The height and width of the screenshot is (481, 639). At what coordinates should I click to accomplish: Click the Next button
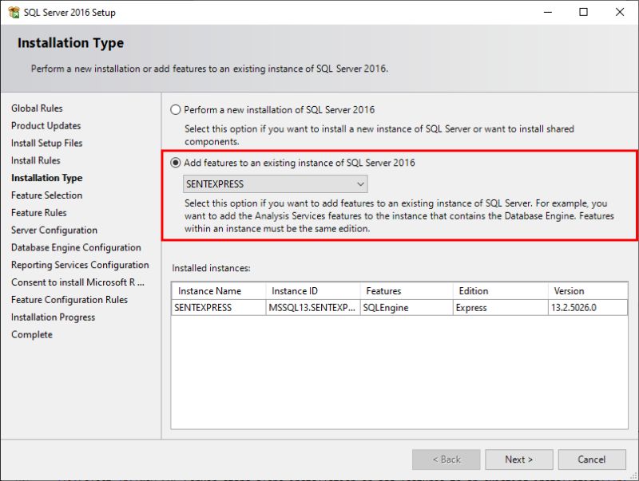tap(518, 459)
